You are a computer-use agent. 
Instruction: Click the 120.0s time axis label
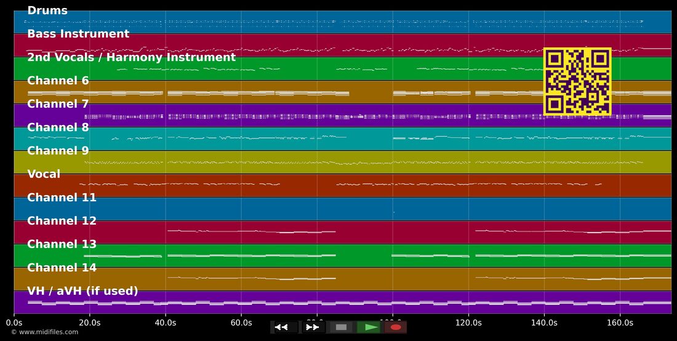(468, 323)
